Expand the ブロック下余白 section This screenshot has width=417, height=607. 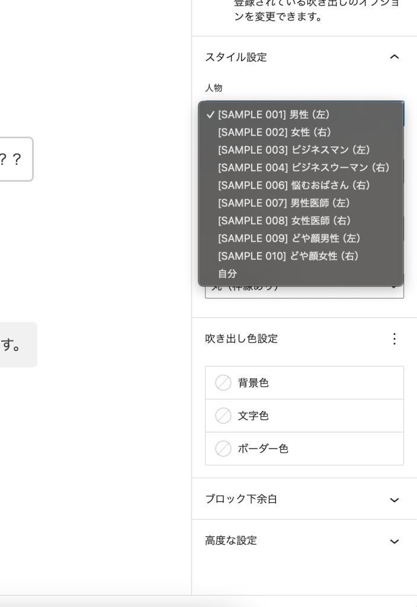point(394,500)
